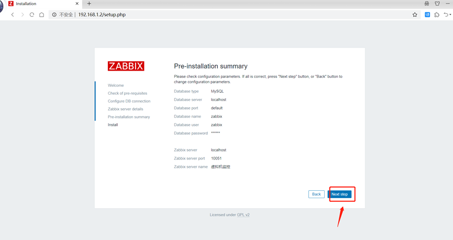This screenshot has height=240, width=453.
Task: Open the extensions puzzle icon
Action: [437, 15]
